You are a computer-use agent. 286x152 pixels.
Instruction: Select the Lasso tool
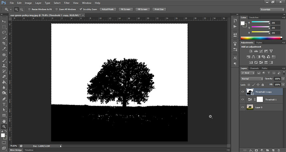[x=4, y=33]
